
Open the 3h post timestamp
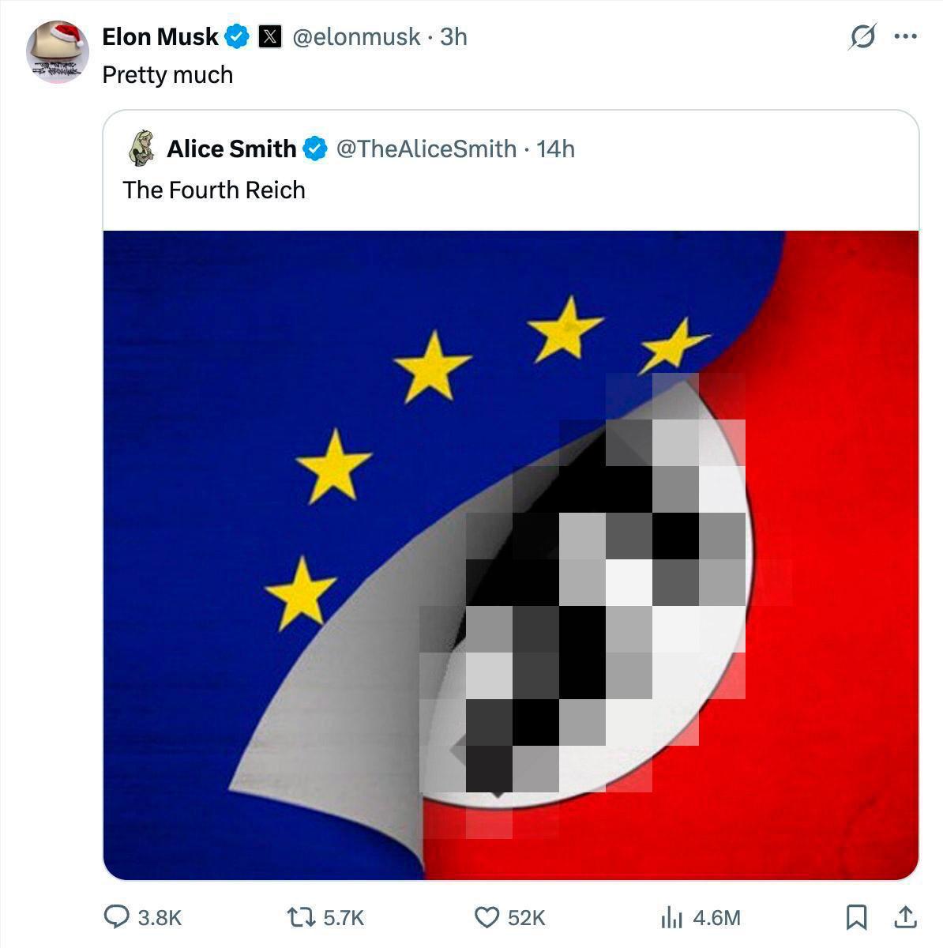pos(453,36)
